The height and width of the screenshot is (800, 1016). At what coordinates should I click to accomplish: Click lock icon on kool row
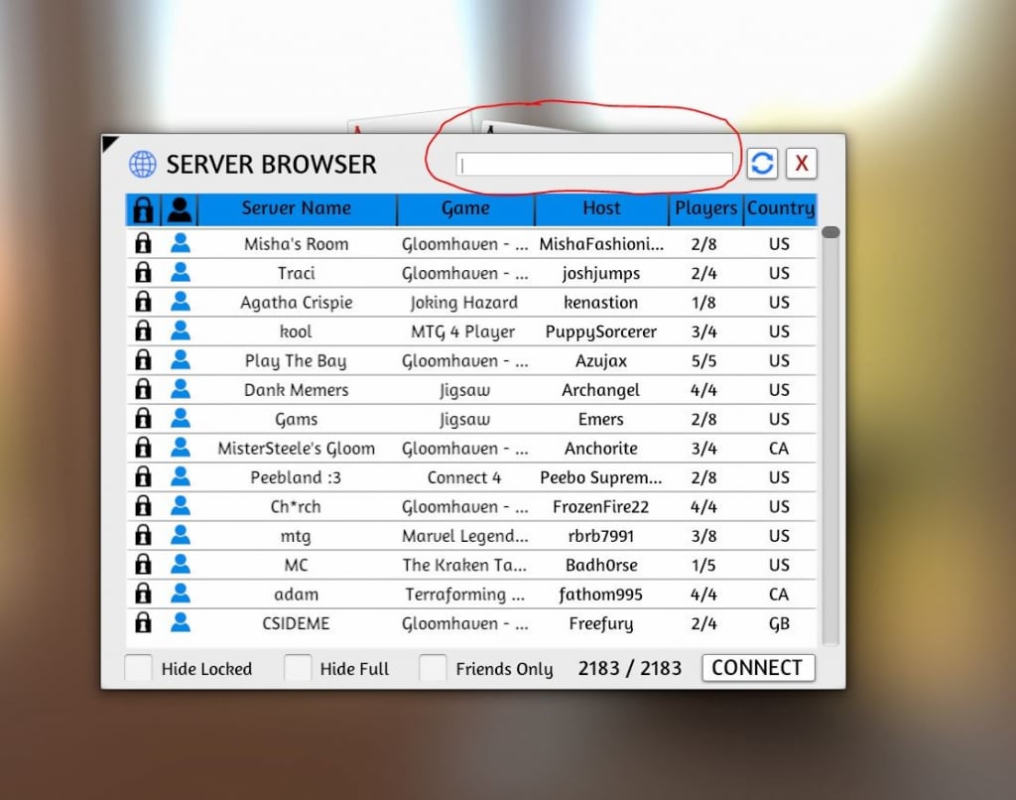[143, 331]
